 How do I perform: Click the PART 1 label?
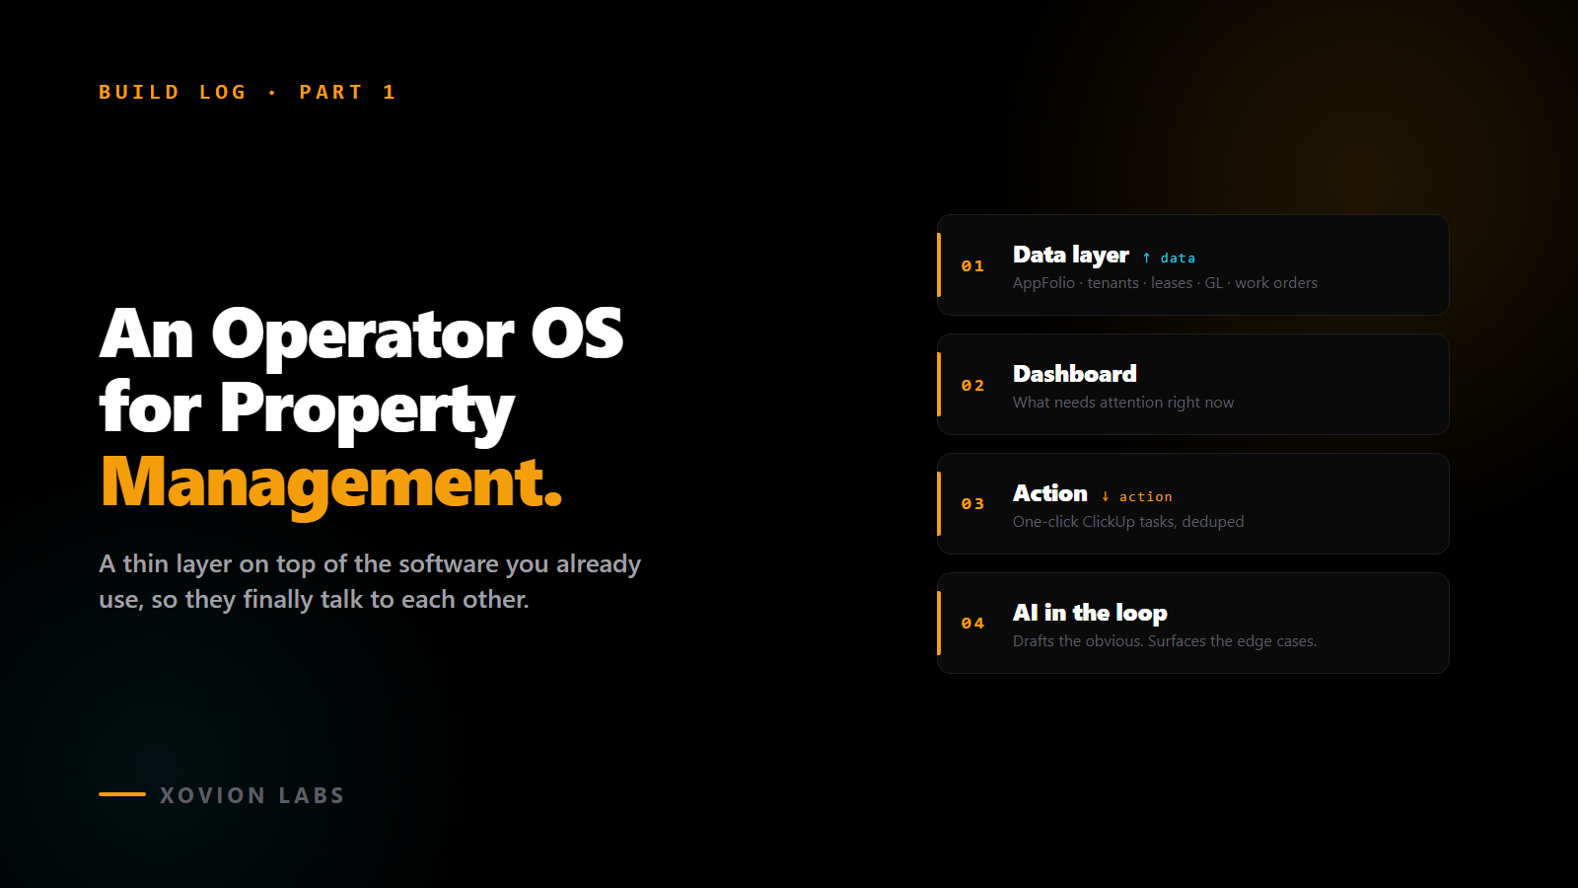[347, 93]
